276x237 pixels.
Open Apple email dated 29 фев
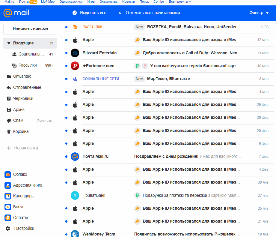tap(169, 105)
